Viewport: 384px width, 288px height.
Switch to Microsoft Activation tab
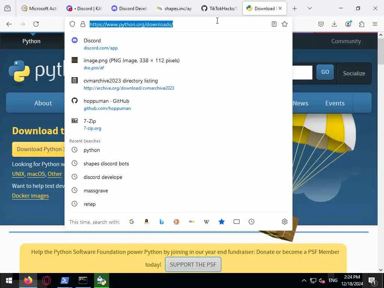(39, 8)
